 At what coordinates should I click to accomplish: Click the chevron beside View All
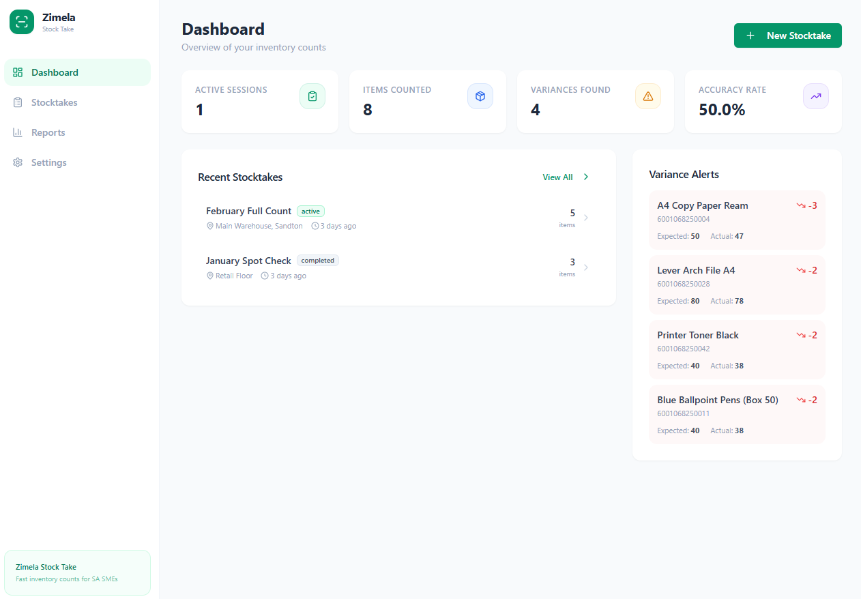click(x=586, y=177)
